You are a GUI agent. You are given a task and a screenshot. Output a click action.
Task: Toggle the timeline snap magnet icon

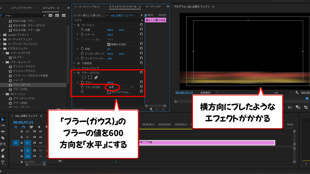pyautogui.click(x=23, y=127)
